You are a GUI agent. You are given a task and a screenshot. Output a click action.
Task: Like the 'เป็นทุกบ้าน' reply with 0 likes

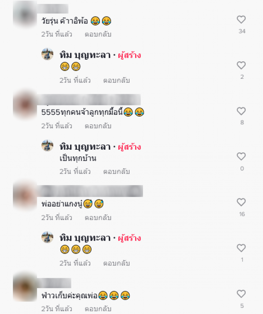pyautogui.click(x=241, y=156)
